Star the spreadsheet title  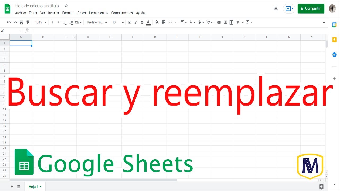[x=66, y=6]
